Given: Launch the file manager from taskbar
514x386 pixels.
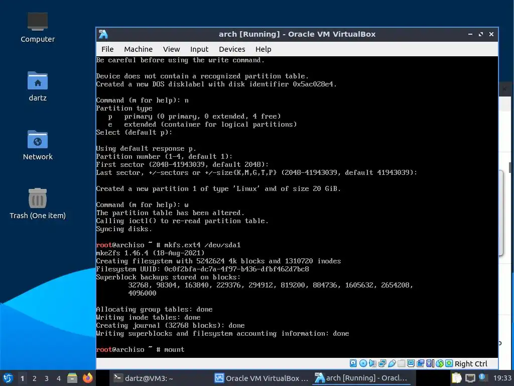Looking at the screenshot, I should (72, 378).
